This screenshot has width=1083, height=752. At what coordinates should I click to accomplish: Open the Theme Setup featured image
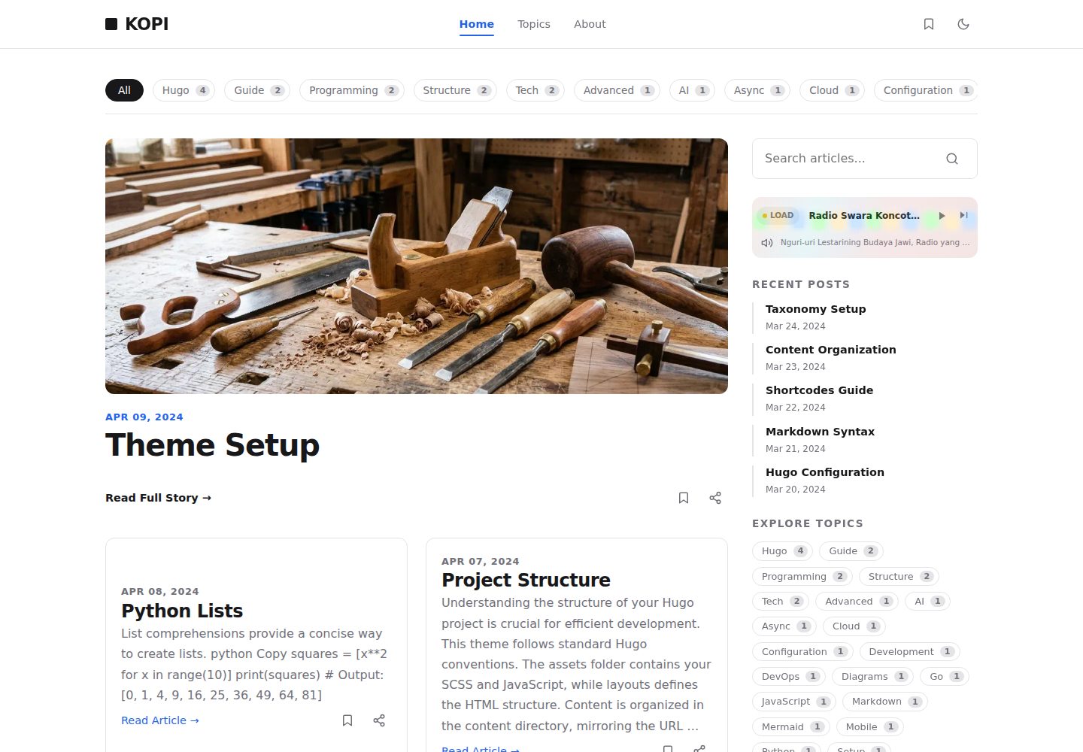pyautogui.click(x=417, y=266)
